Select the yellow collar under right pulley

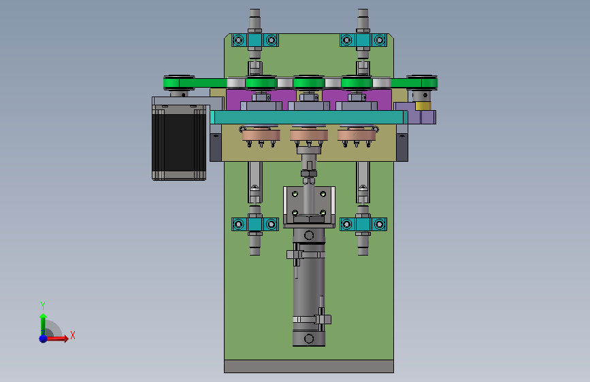[x=423, y=106]
